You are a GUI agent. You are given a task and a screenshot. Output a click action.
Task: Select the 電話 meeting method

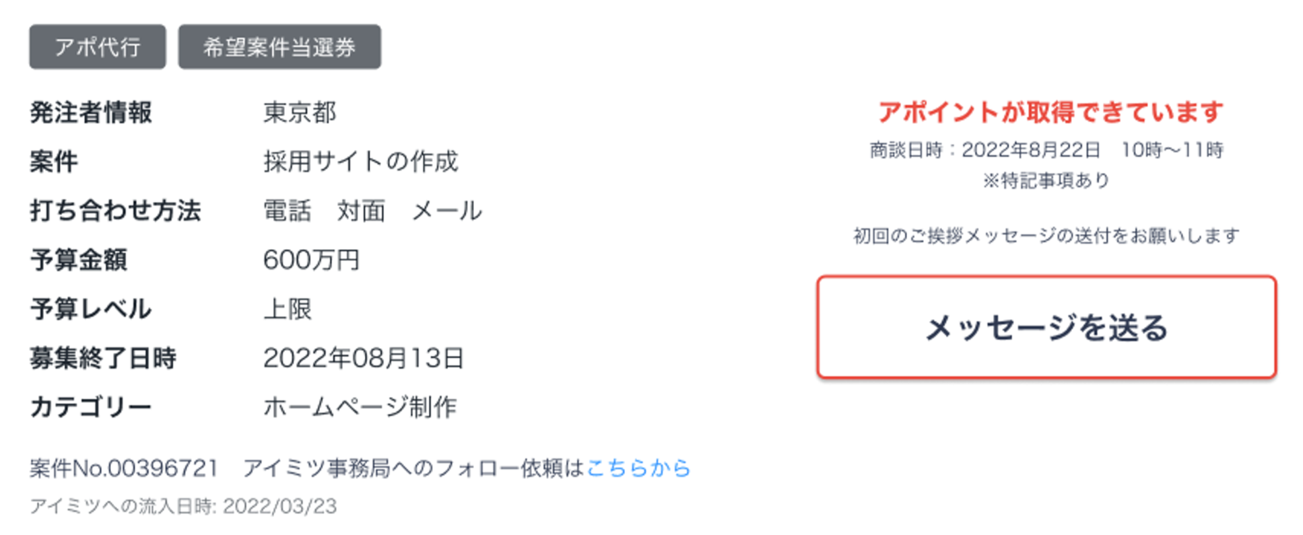(287, 211)
